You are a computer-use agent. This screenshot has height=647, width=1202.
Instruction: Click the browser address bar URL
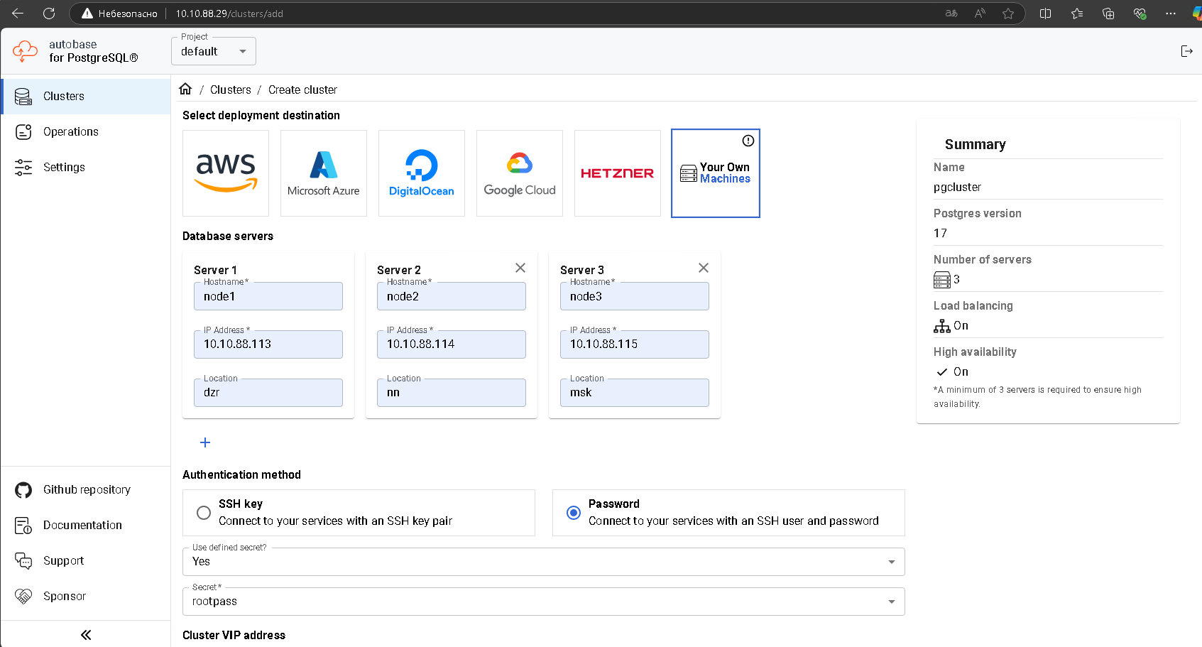coord(229,13)
